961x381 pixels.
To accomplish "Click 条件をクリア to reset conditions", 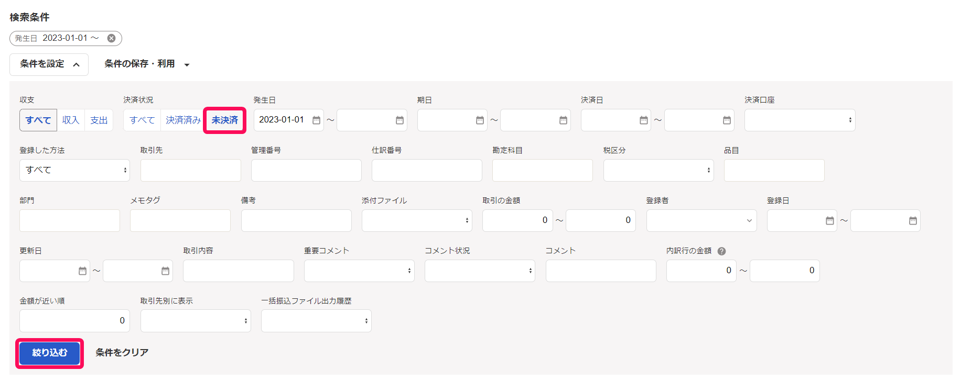I will (x=122, y=353).
